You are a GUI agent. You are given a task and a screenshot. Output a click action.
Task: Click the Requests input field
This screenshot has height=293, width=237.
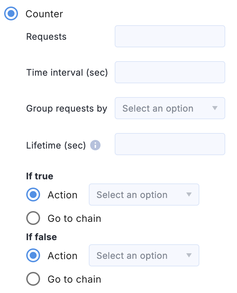(170, 36)
